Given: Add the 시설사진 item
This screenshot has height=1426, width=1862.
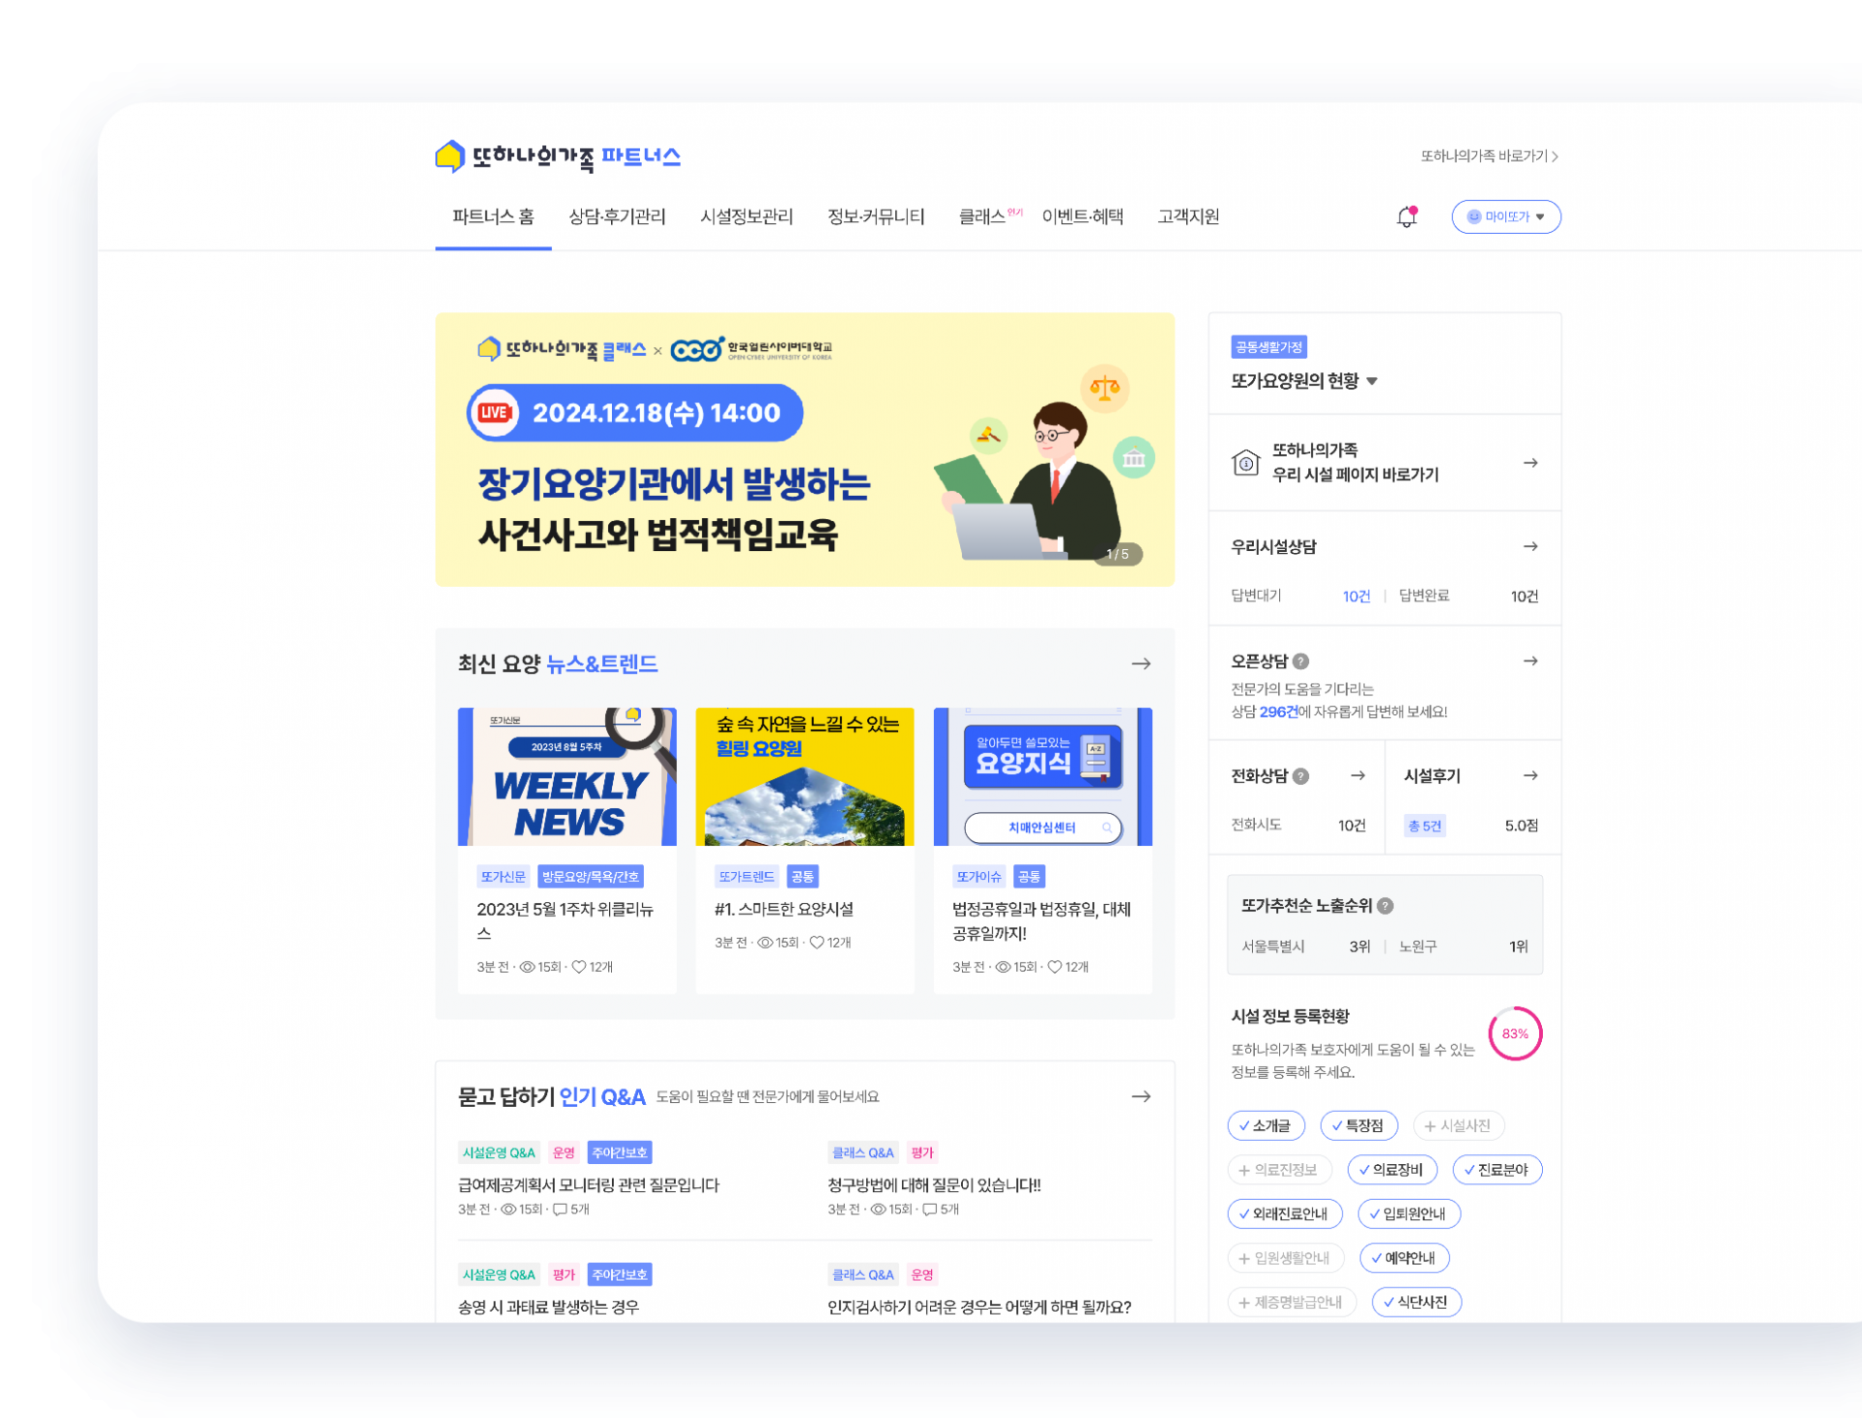Looking at the screenshot, I should [1458, 1125].
